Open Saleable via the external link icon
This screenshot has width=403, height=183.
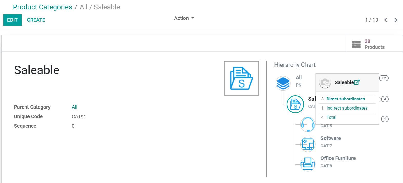(357, 82)
